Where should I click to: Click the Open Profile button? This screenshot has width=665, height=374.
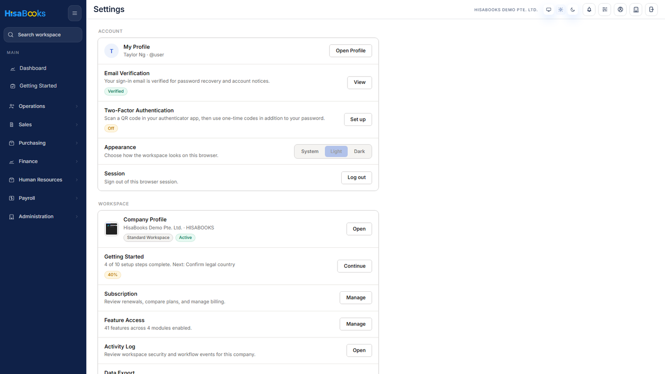tap(350, 51)
